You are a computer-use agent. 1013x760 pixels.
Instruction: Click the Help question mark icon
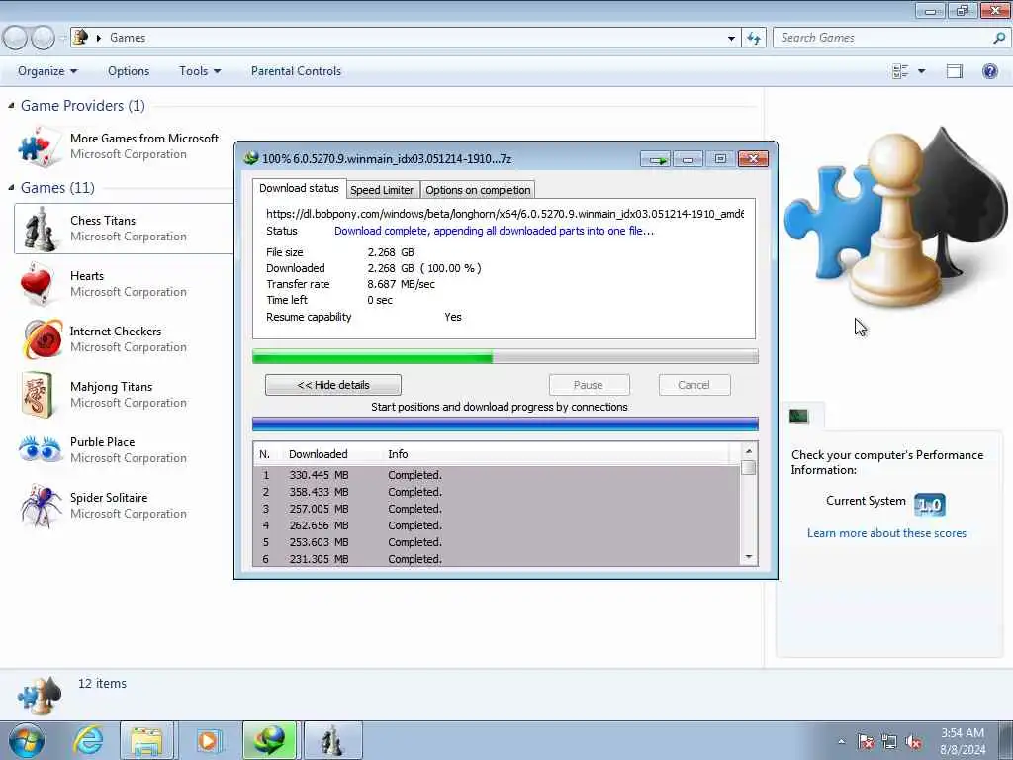[989, 71]
